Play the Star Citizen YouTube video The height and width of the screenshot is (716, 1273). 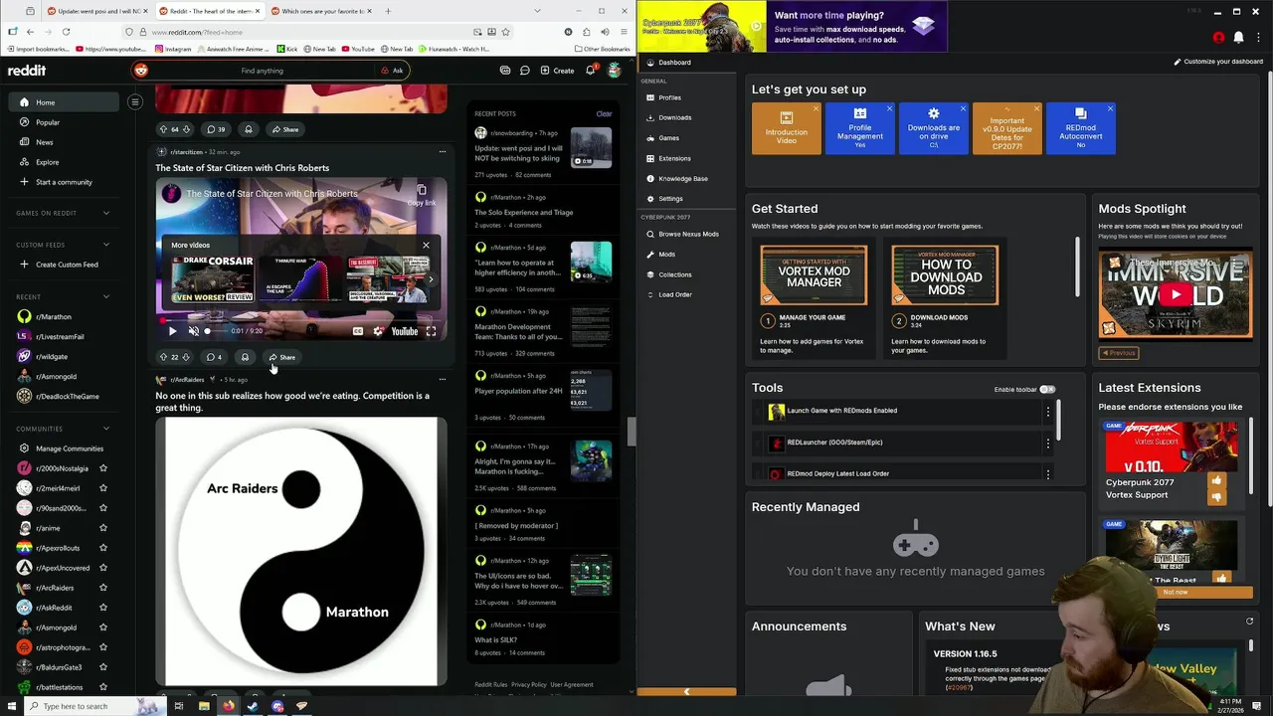coord(172,331)
